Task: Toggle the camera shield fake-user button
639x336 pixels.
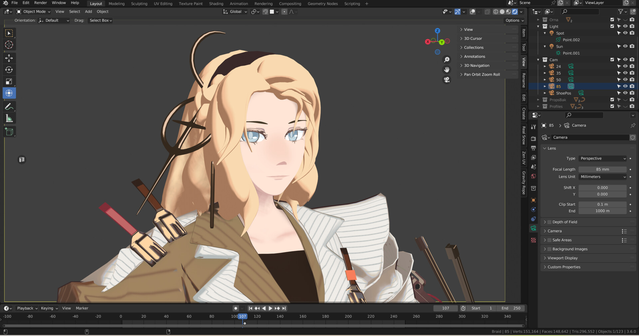Action: (x=632, y=137)
